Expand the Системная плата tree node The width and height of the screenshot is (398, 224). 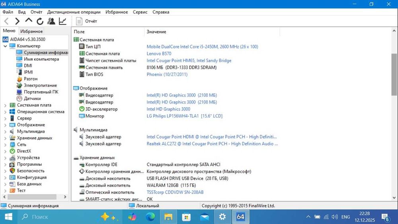point(5,105)
